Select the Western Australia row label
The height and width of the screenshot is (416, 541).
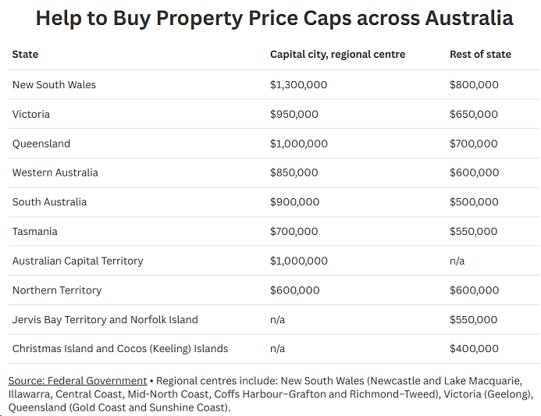pos(55,172)
